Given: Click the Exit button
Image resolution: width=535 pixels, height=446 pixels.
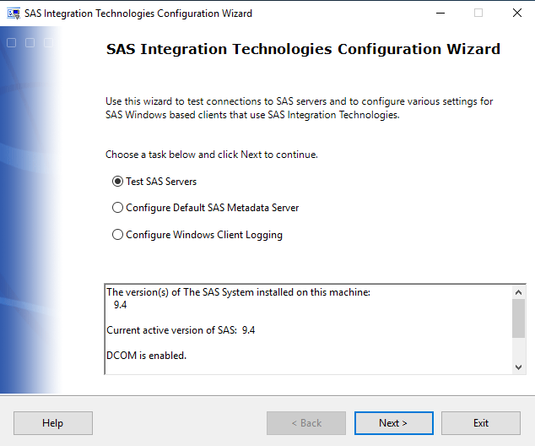Looking at the screenshot, I should pos(480,423).
